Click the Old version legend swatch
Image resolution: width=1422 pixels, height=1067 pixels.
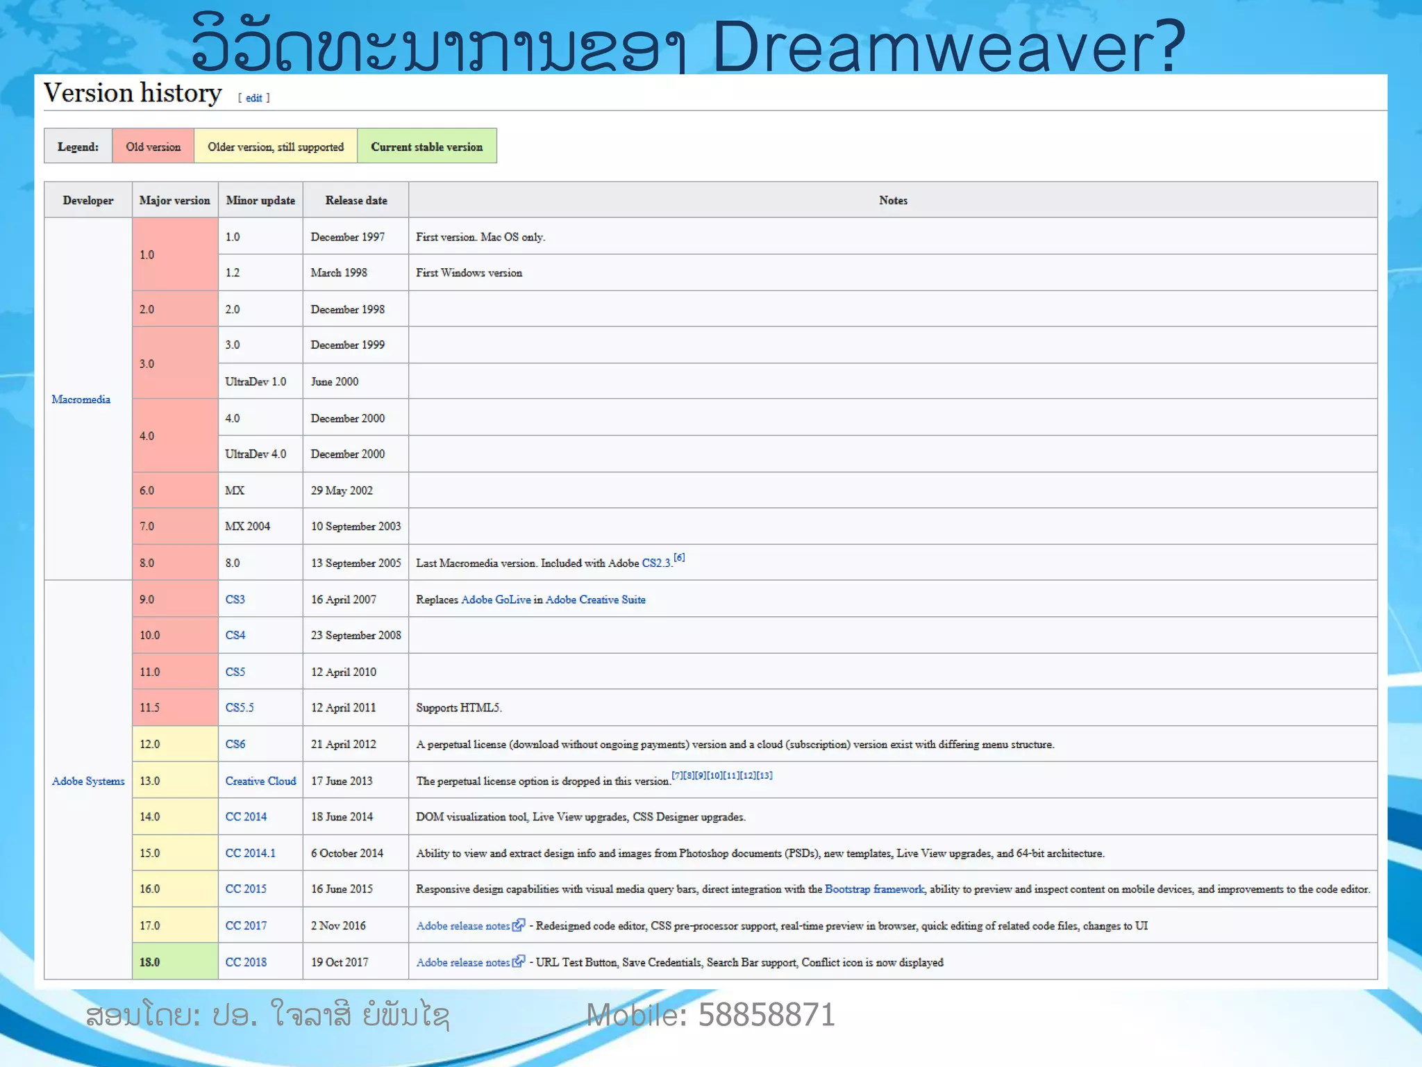click(153, 147)
